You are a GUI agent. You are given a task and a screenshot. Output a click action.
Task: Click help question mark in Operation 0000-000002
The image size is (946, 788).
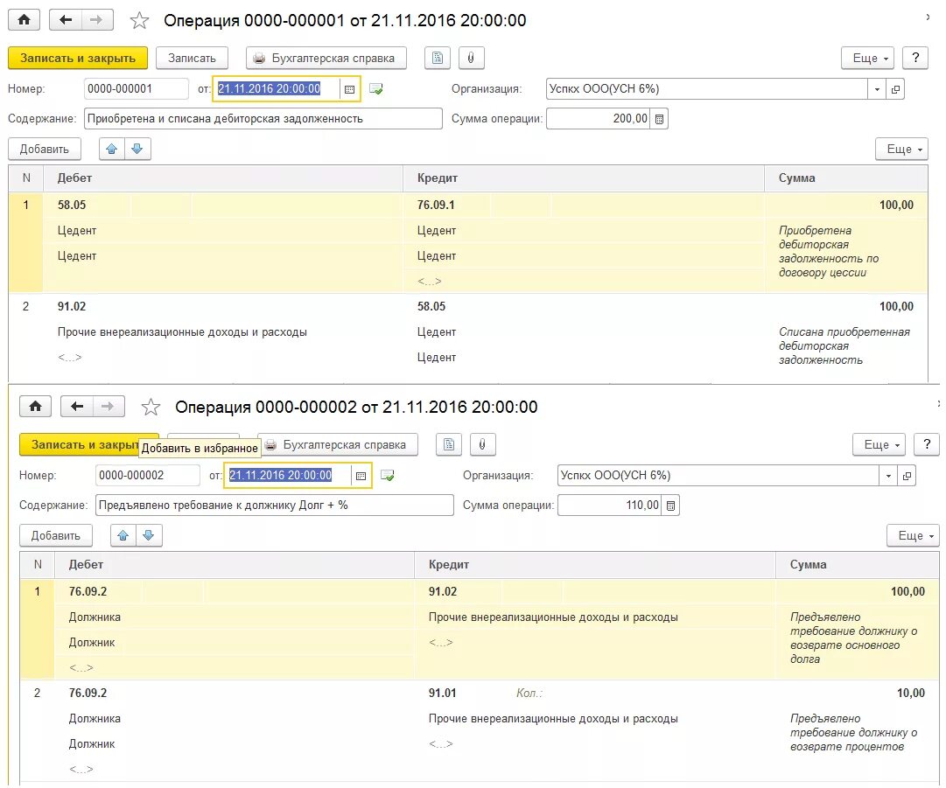[927, 444]
